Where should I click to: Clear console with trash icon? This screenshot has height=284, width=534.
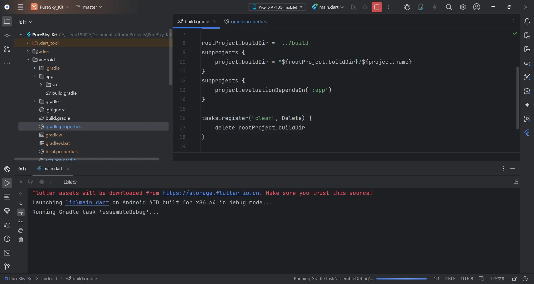pos(21,239)
